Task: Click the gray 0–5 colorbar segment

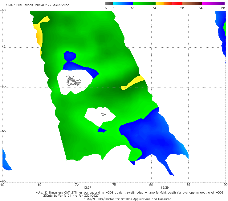Action: pyautogui.click(x=109, y=4)
